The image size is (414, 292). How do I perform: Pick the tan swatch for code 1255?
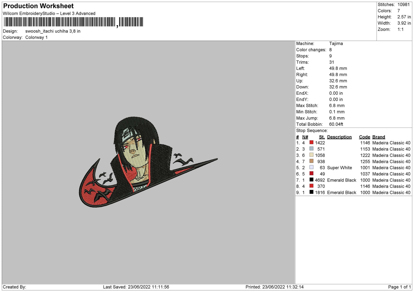311,161
